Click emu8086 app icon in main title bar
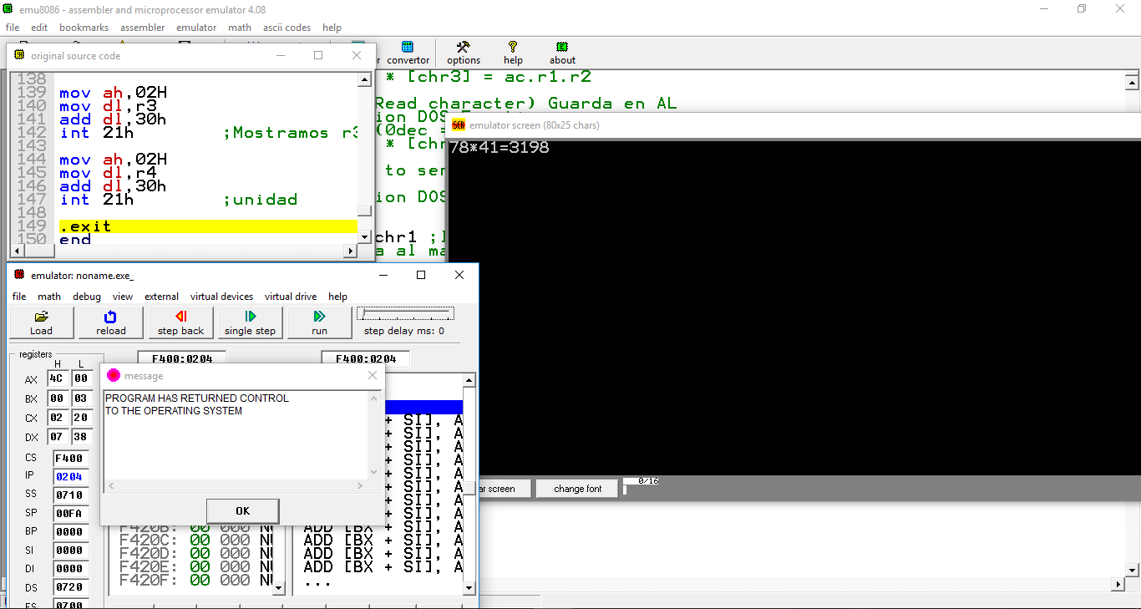This screenshot has width=1141, height=609. click(x=8, y=9)
